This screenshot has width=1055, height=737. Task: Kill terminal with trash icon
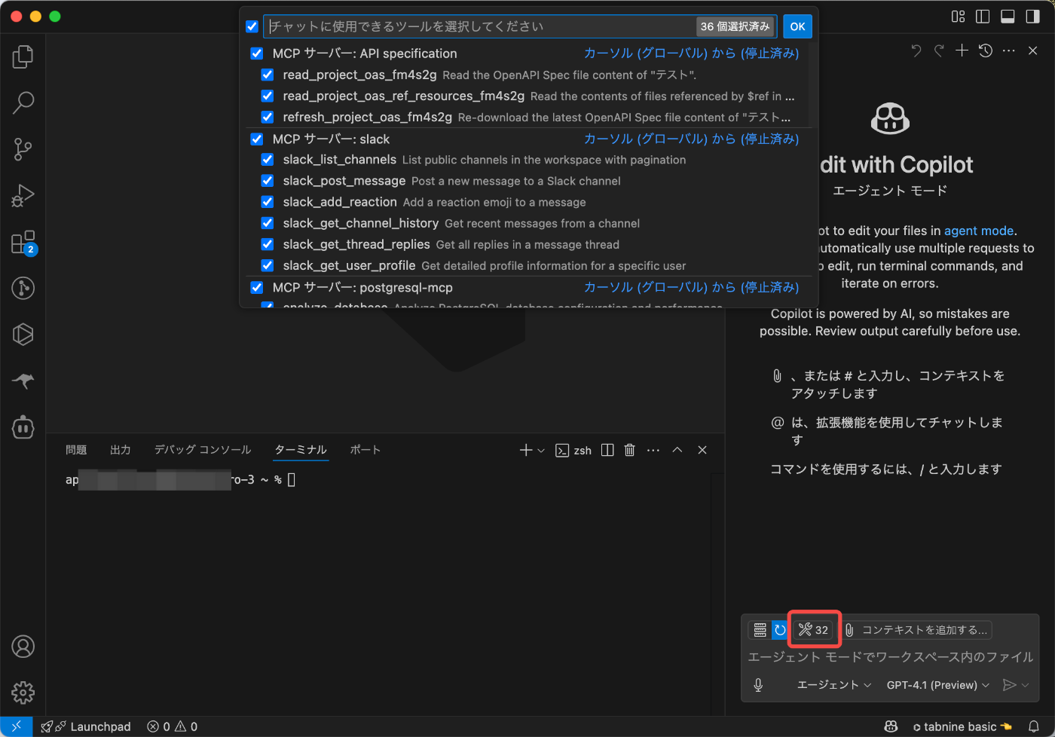coord(630,450)
